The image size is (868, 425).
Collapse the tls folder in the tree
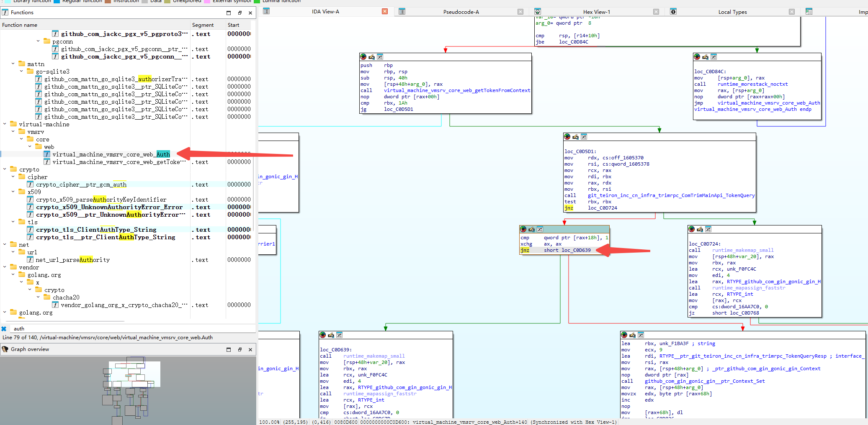tap(13, 222)
